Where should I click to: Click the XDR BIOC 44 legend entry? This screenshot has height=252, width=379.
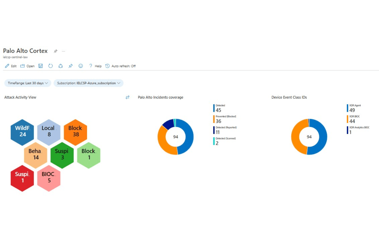[353, 119]
